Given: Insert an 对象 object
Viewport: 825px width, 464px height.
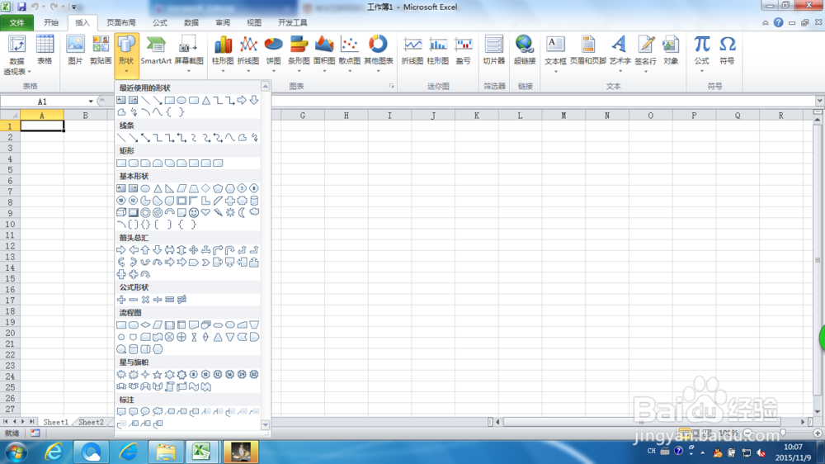Looking at the screenshot, I should (x=670, y=50).
